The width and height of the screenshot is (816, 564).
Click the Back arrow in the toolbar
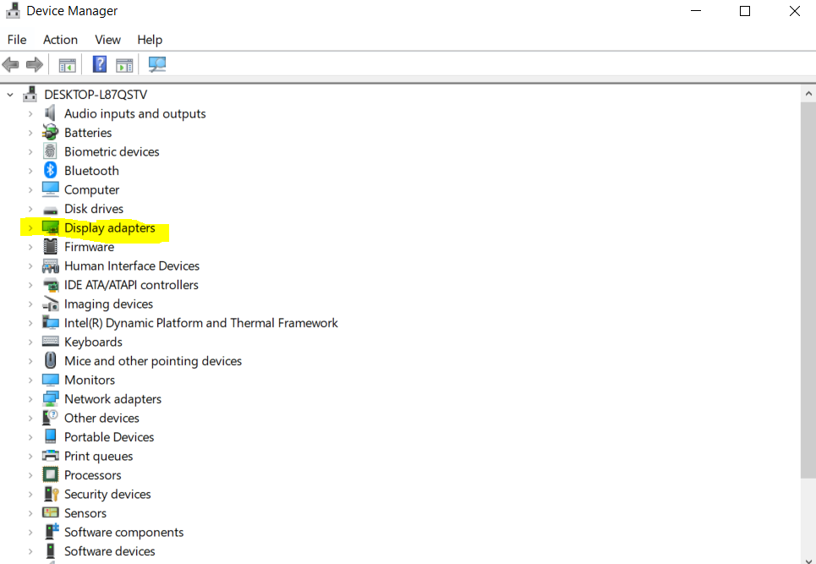[x=11, y=64]
